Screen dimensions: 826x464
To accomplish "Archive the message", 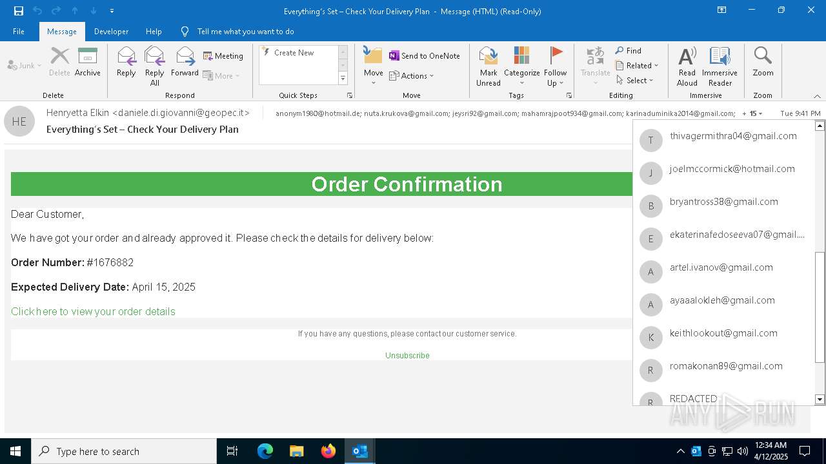I will pos(88,62).
